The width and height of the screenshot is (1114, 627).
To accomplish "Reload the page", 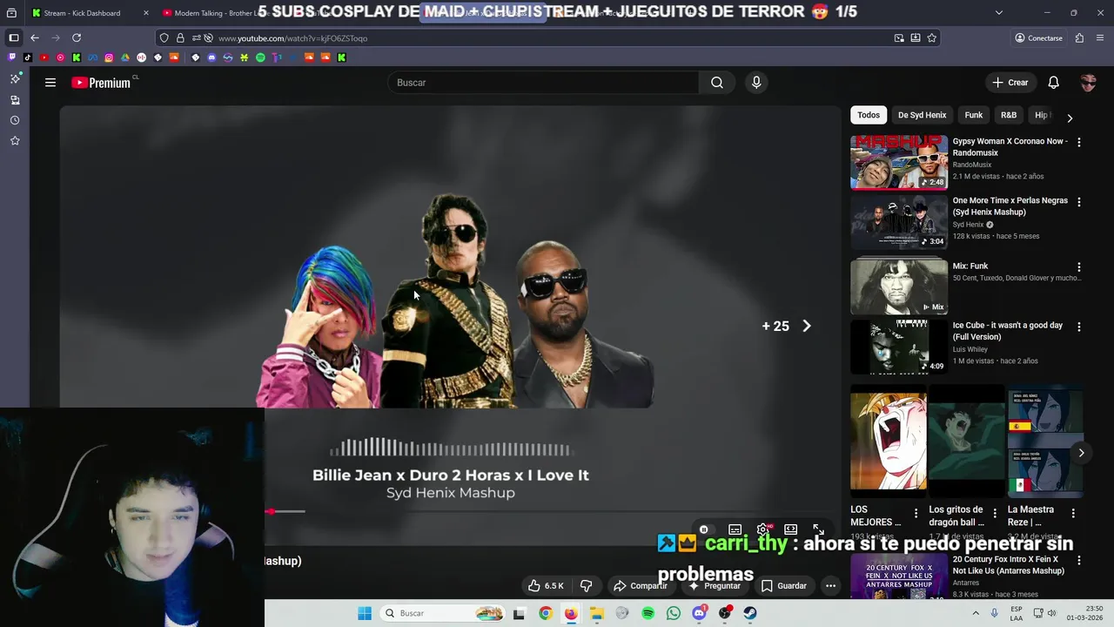I will tap(77, 38).
